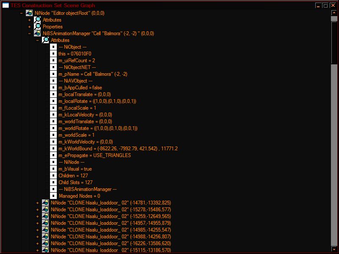Click the bullet icon beside m_worldScale

pos(53,135)
